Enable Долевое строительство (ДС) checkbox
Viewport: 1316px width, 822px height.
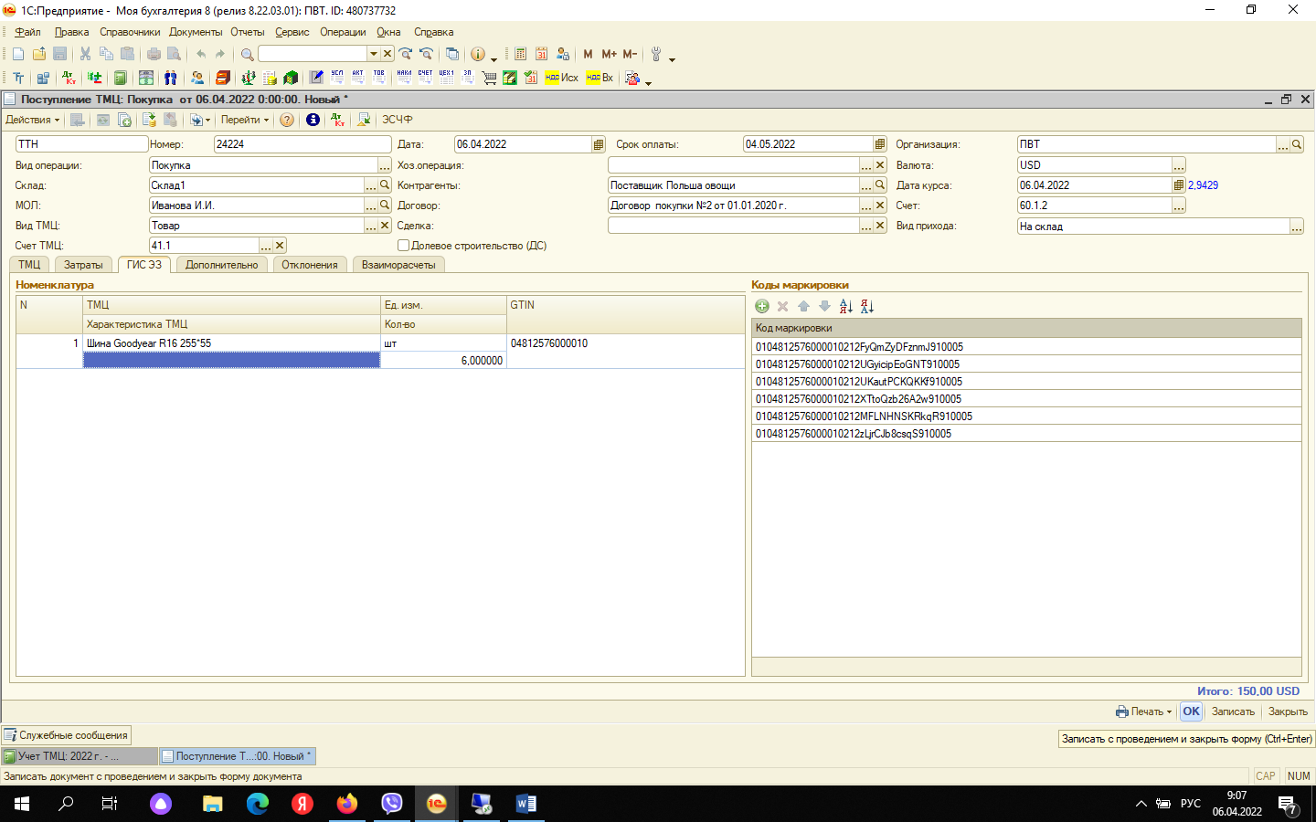[x=403, y=246]
